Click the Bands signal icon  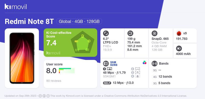(154, 64)
